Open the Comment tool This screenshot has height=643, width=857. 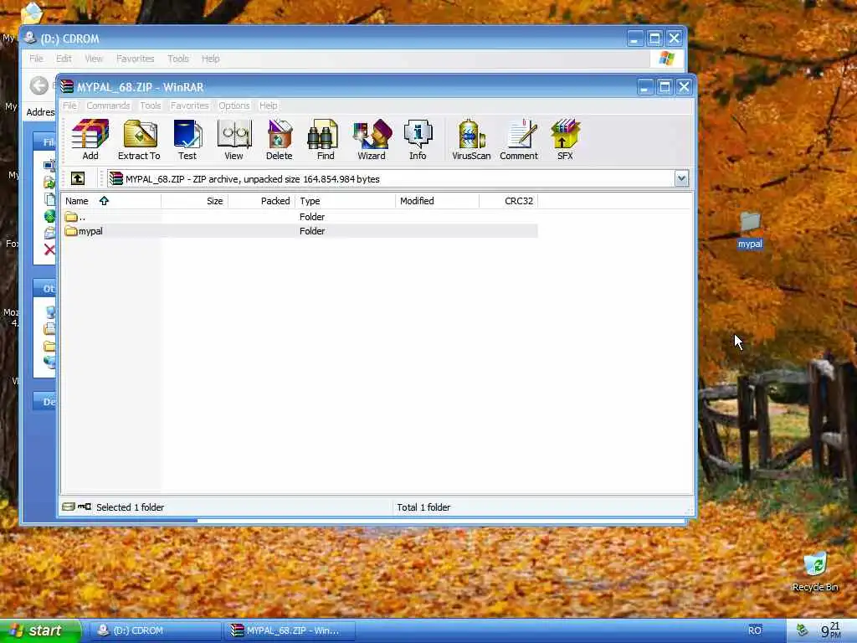(519, 140)
